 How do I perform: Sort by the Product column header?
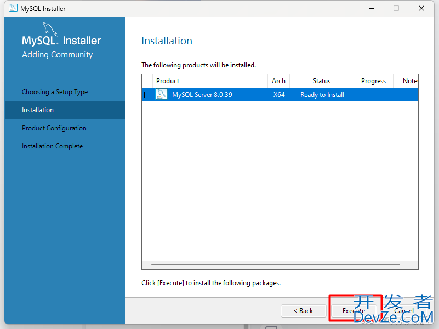(210, 81)
